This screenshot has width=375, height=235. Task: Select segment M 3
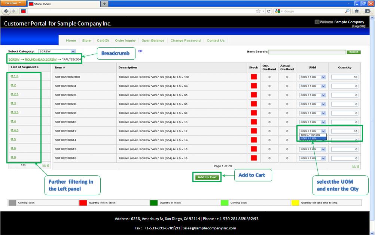click(x=13, y=103)
